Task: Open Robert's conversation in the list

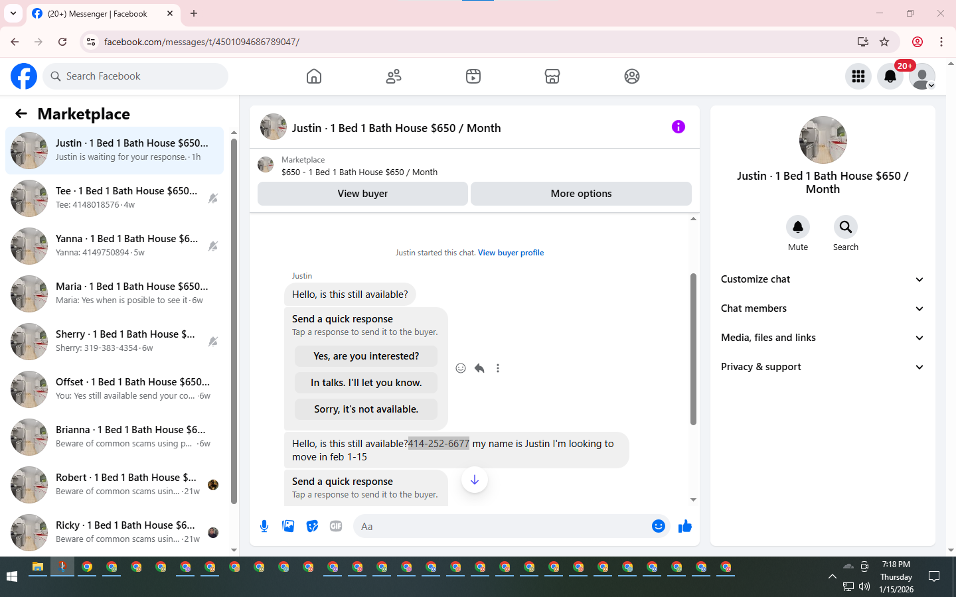Action: coord(115,485)
